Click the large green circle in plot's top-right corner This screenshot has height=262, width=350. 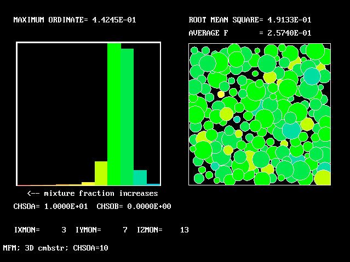pos(315,50)
